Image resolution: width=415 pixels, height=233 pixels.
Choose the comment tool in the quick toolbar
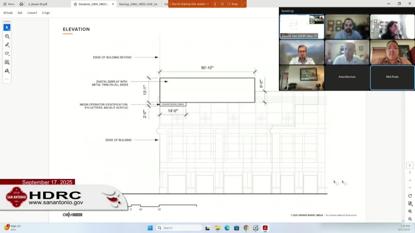pos(7,36)
